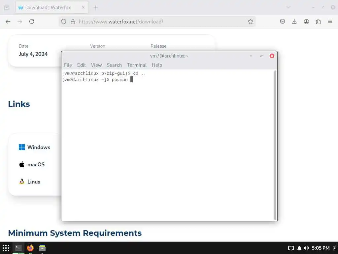
Task: Open the account profile icon
Action: (306, 21)
